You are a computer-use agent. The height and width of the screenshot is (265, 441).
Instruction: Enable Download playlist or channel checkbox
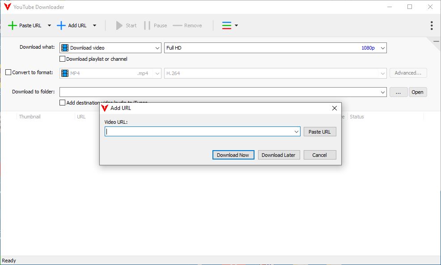pyautogui.click(x=63, y=59)
